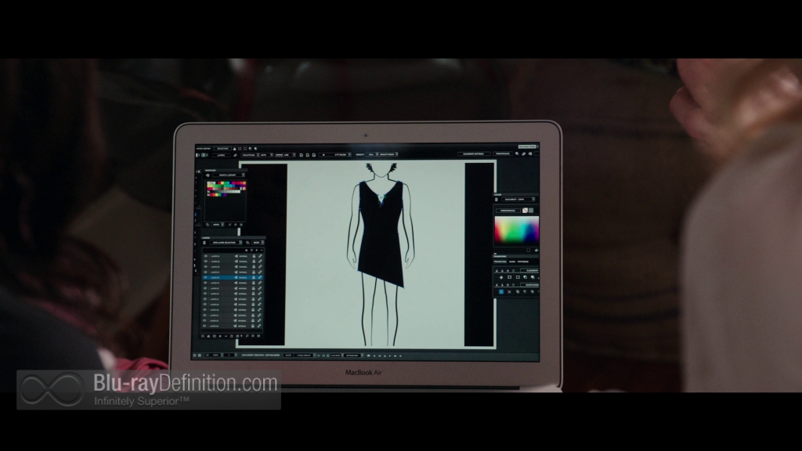Click the first document page icon in options bar
The width and height of the screenshot is (802, 451).
pyautogui.click(x=302, y=155)
